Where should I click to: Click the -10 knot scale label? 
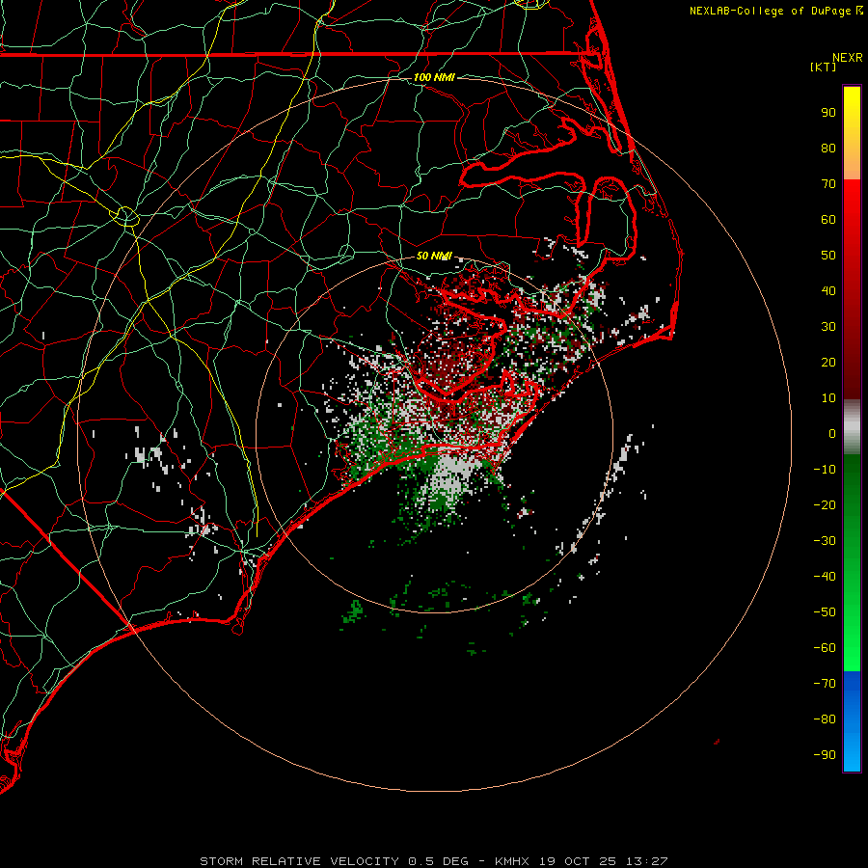[825, 470]
